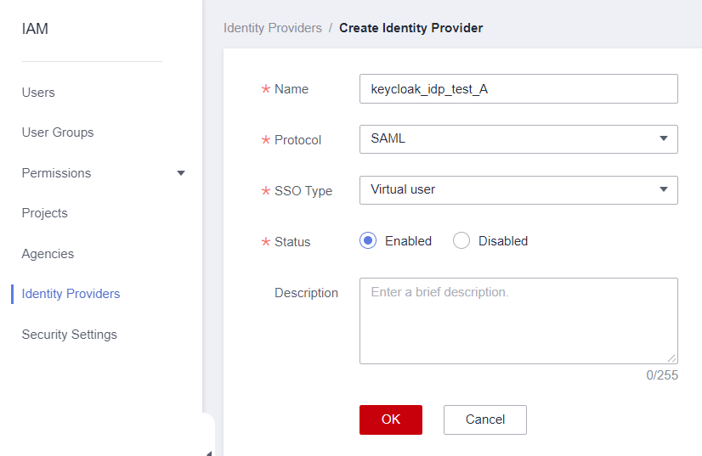Go to User Groups

(x=58, y=132)
